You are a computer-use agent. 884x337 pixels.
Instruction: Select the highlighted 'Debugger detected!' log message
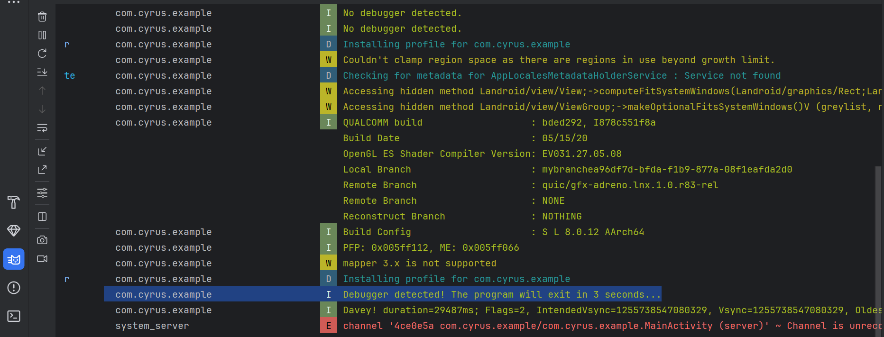click(502, 294)
